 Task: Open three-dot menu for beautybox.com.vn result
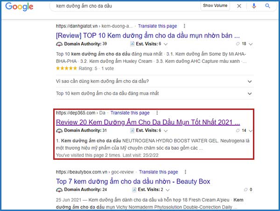pos(185,172)
